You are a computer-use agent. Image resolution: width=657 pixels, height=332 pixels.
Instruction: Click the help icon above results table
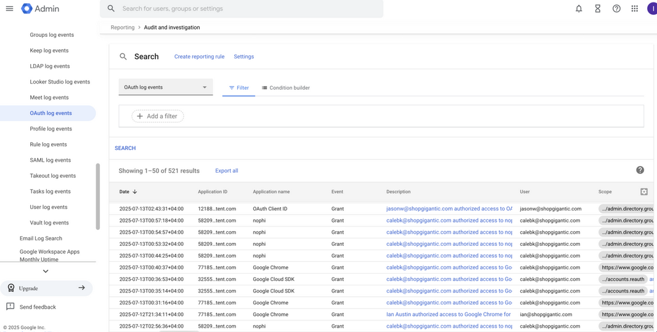point(640,170)
